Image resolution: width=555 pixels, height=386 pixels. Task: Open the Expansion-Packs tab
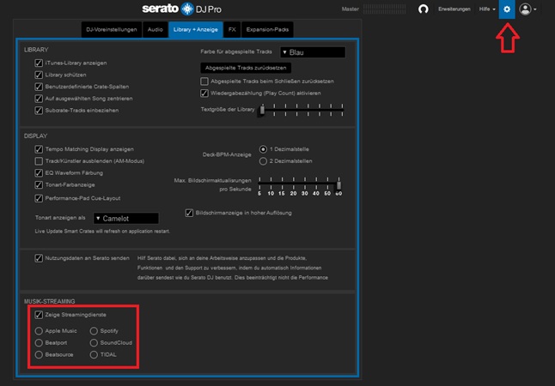point(267,30)
